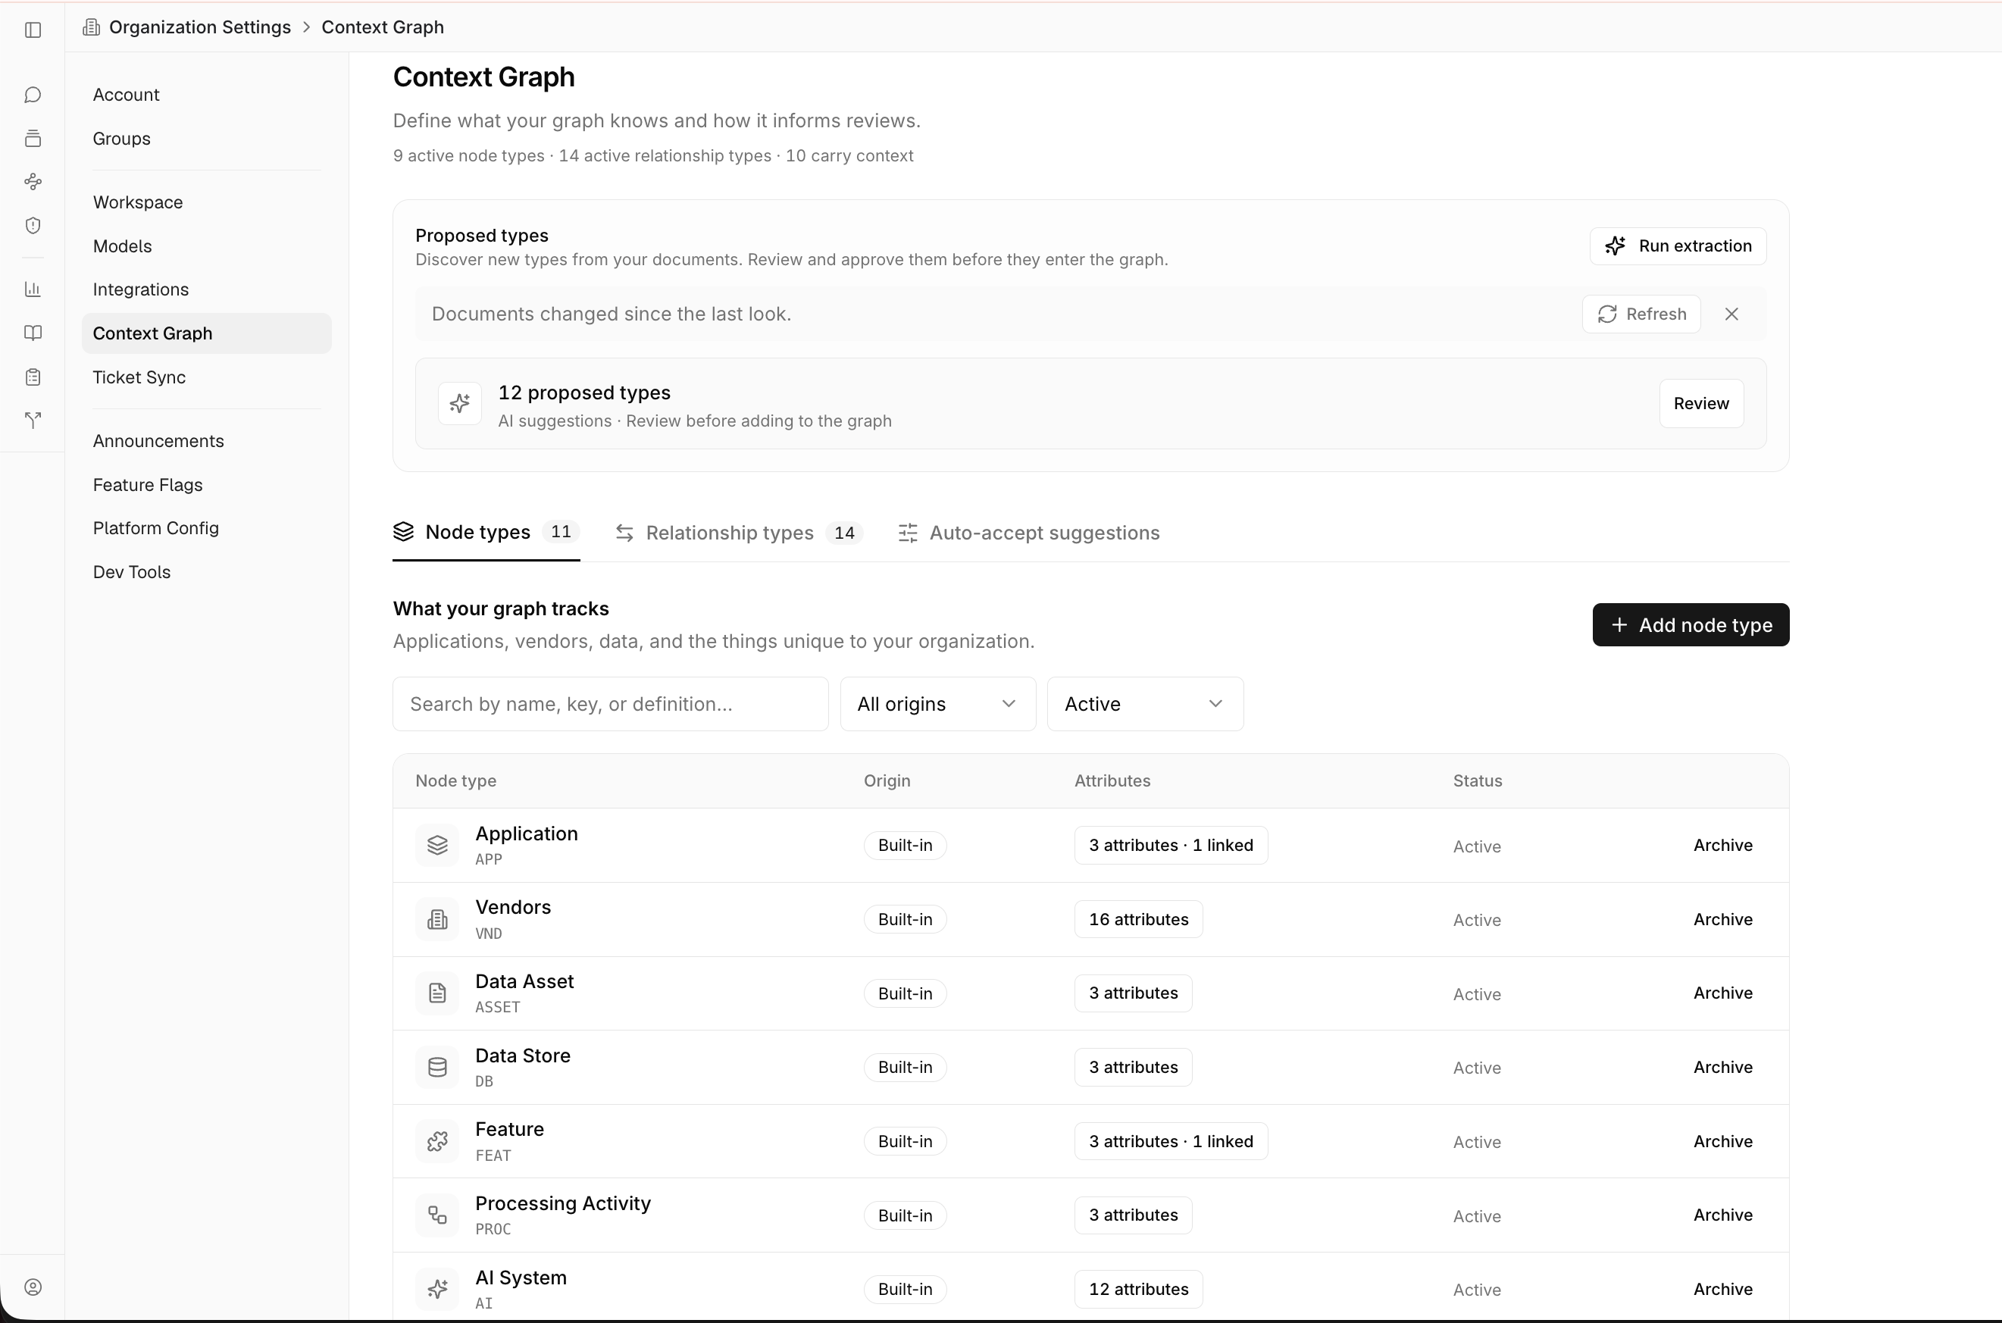
Task: Click the Application row layers icon
Action: click(x=437, y=845)
